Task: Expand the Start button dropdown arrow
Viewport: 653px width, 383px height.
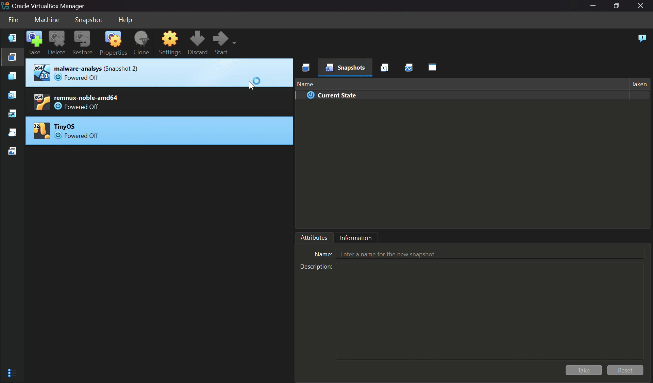Action: (234, 43)
